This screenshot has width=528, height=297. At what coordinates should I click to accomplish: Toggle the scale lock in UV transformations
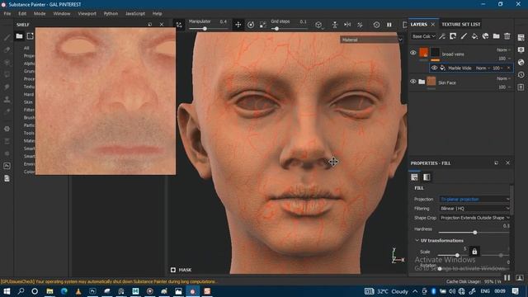(474, 251)
